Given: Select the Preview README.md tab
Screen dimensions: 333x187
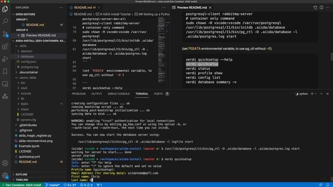Looking at the screenshot, I should [x=192, y=7].
